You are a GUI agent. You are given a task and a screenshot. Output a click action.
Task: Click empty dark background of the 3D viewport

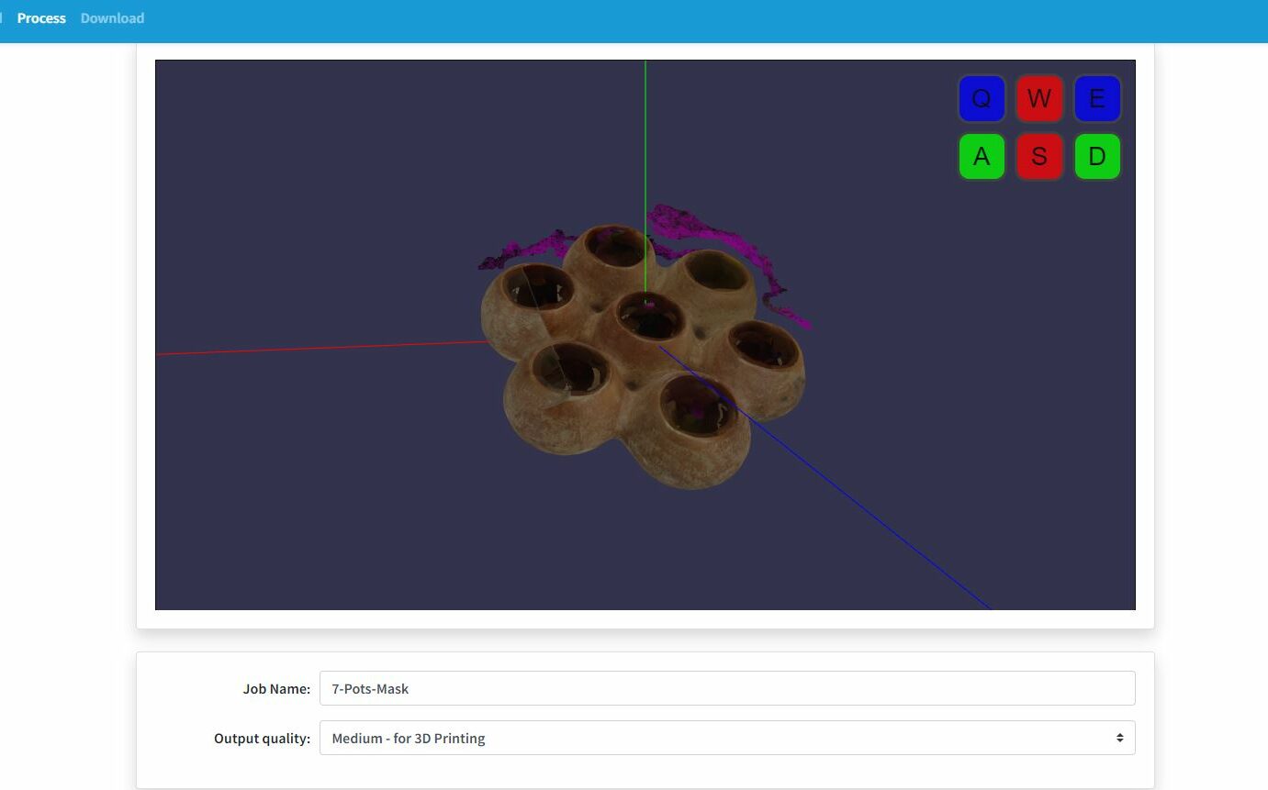click(x=321, y=505)
